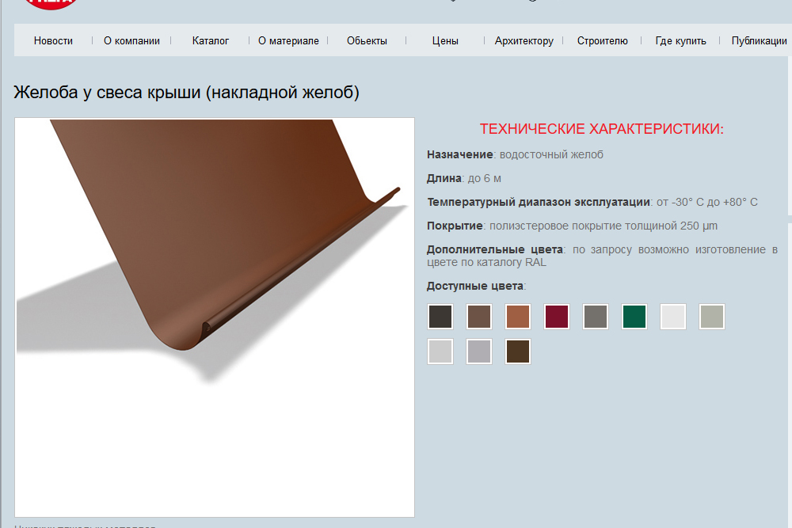Viewport: 792px width, 528px height.
Task: View the Цены page
Action: (445, 41)
